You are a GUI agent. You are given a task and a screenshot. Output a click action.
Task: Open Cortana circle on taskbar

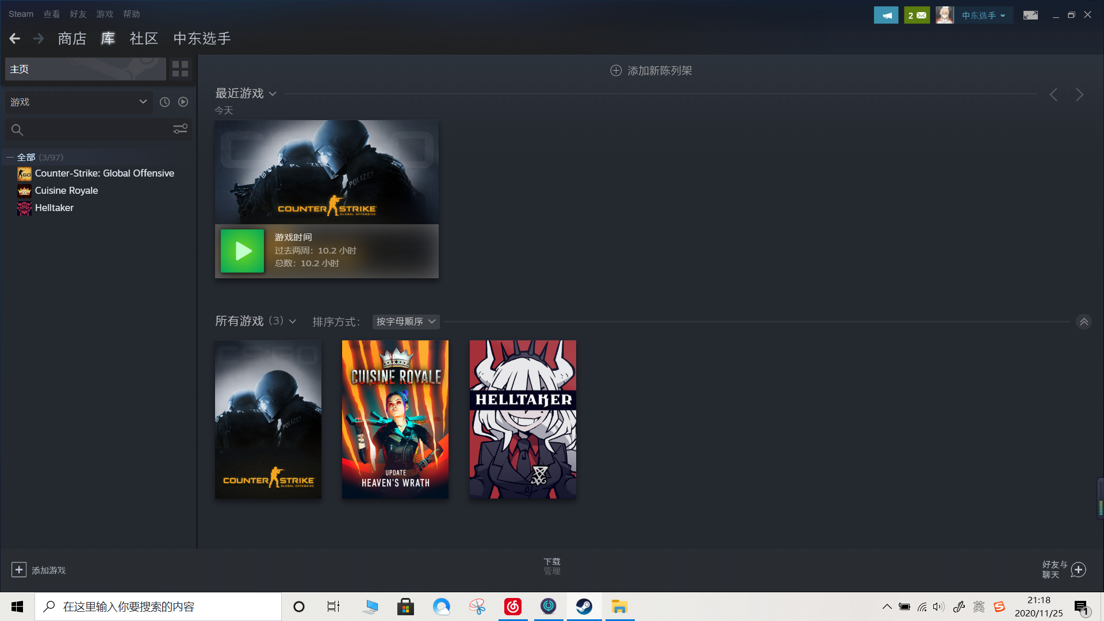pos(299,607)
